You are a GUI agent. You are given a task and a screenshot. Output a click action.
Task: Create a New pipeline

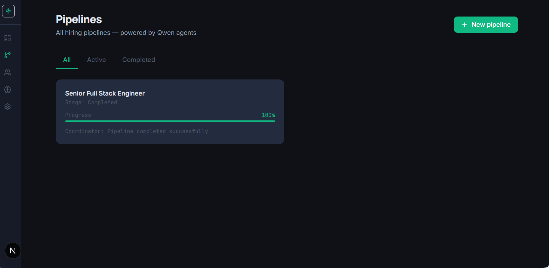tap(486, 25)
